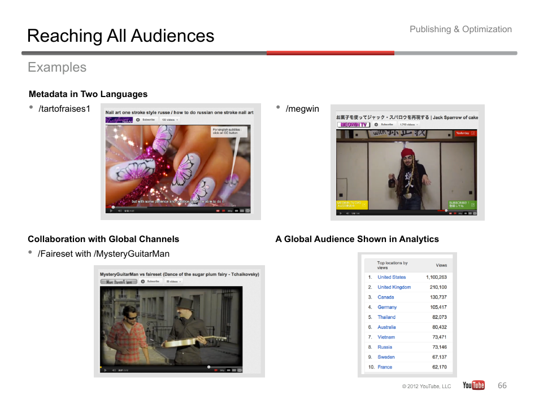Mute the nail art video volume icon
Viewport: 539px width, 404px height.
coord(120,211)
